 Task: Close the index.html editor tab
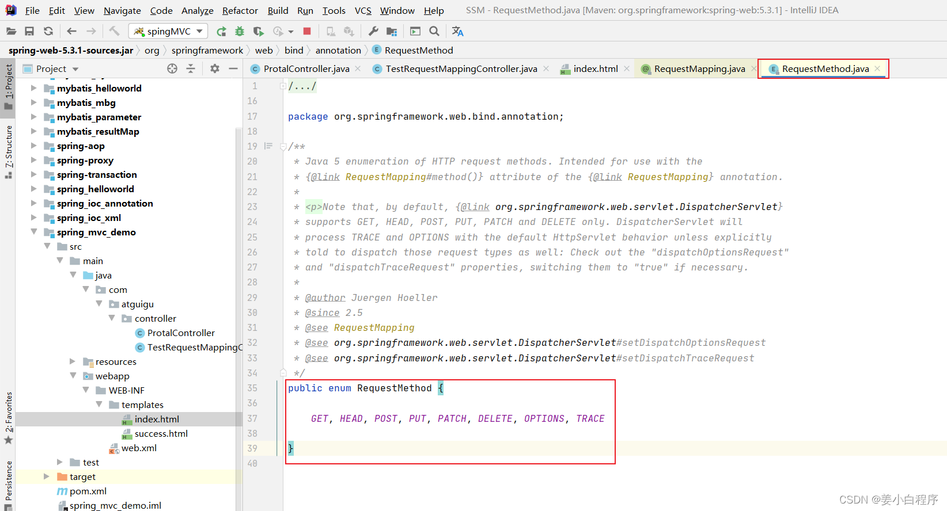pyautogui.click(x=627, y=68)
